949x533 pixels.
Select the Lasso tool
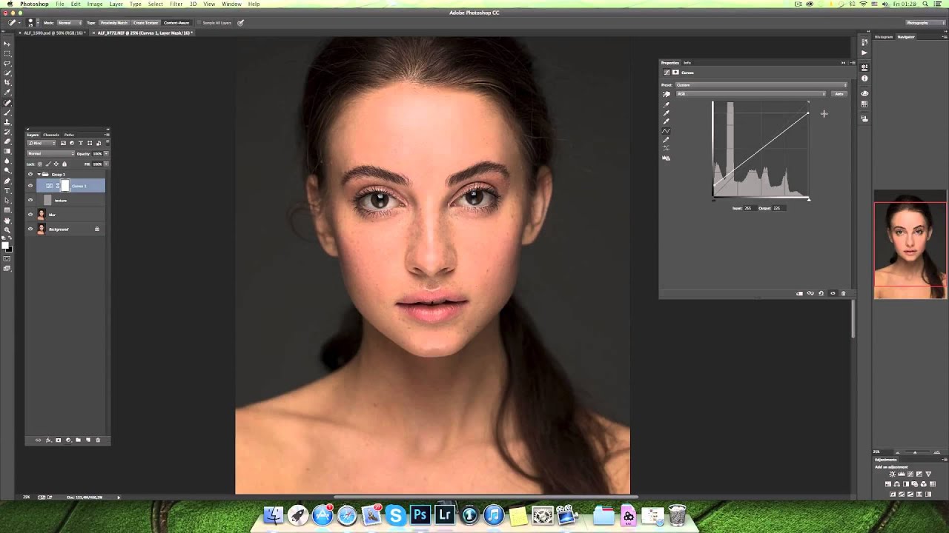[7, 64]
